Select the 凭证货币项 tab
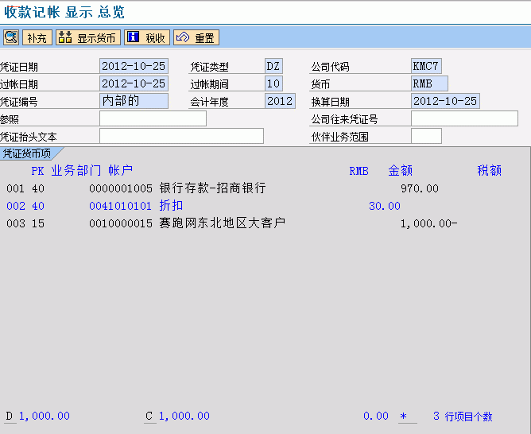 point(27,153)
